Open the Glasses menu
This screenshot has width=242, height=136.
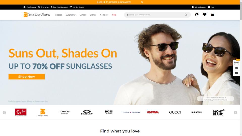tap(58, 15)
